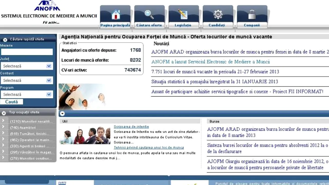This screenshot has height=185, width=329.
Task: Switch to the Căutare oferte tab
Action: click(149, 25)
